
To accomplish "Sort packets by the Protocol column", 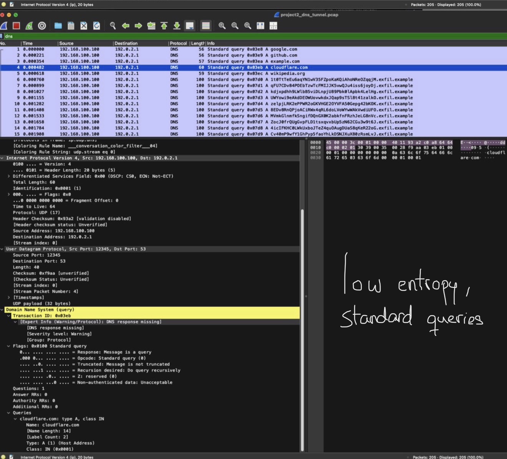I will pos(178,43).
